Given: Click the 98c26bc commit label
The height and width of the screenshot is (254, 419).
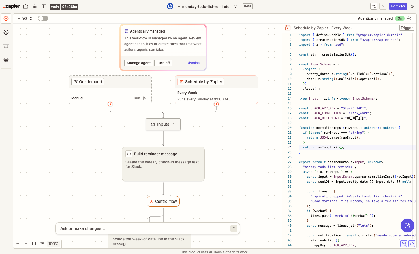Looking at the screenshot, I should point(70,7).
